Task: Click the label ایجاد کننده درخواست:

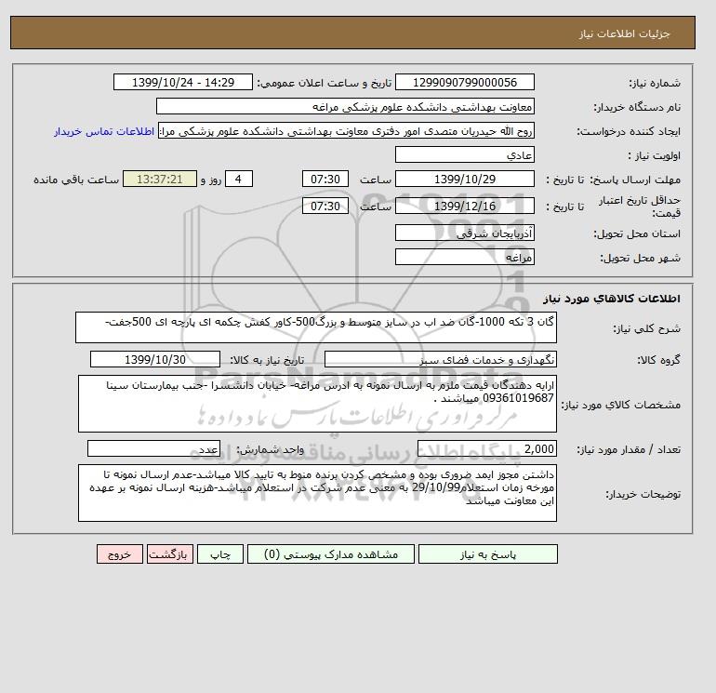Action: (x=629, y=131)
